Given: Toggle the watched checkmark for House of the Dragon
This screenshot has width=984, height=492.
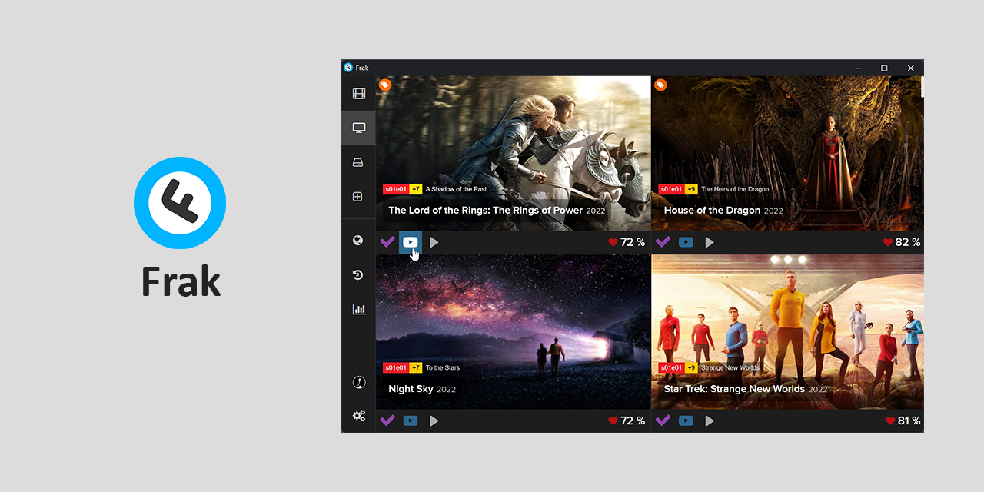Looking at the screenshot, I should coord(663,242).
